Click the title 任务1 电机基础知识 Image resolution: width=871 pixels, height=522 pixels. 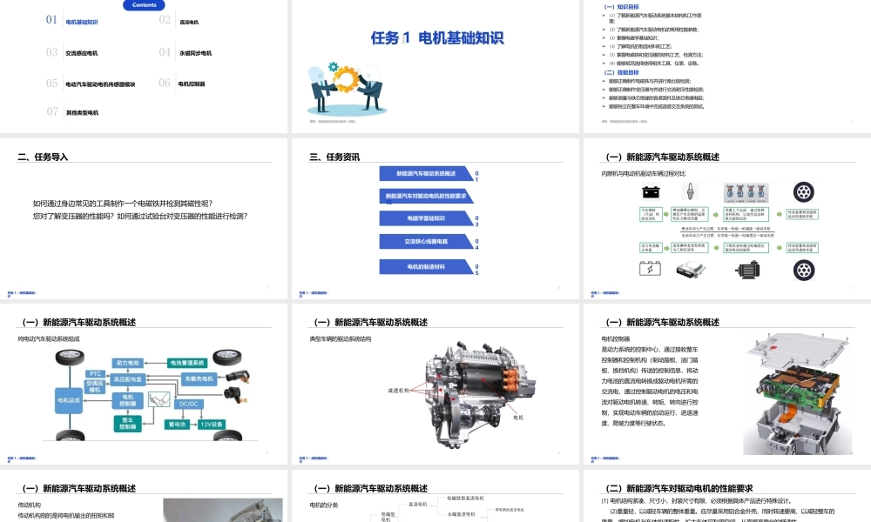click(x=437, y=37)
